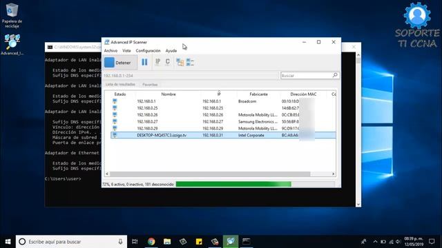The image size is (442, 248).
Task: Select the row named 192.168.0.25
Action: tap(147, 108)
